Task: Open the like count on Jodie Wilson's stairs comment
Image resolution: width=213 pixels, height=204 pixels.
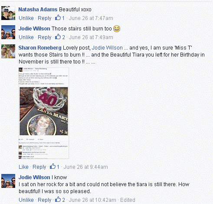Action: tap(60, 37)
